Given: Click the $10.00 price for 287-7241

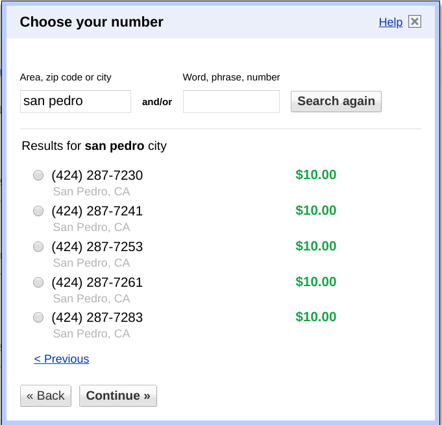Looking at the screenshot, I should [x=315, y=210].
